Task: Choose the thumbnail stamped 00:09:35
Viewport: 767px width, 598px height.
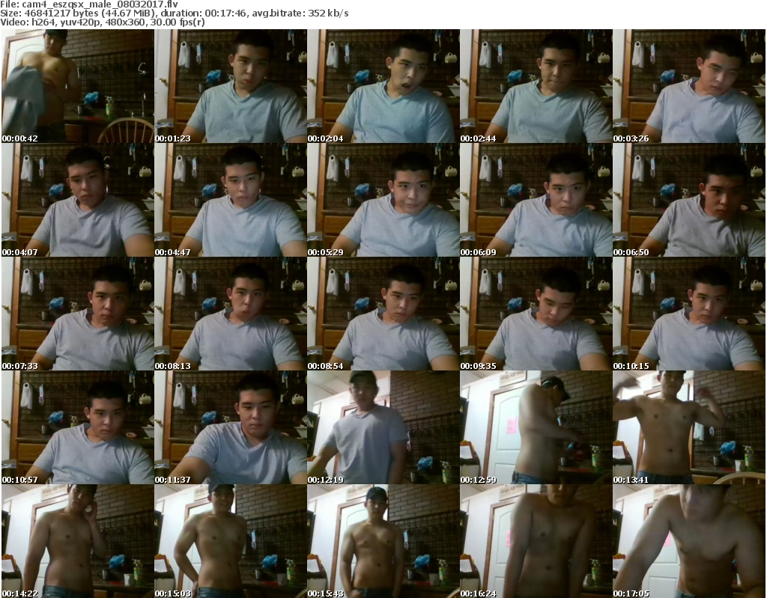Action: click(x=536, y=314)
